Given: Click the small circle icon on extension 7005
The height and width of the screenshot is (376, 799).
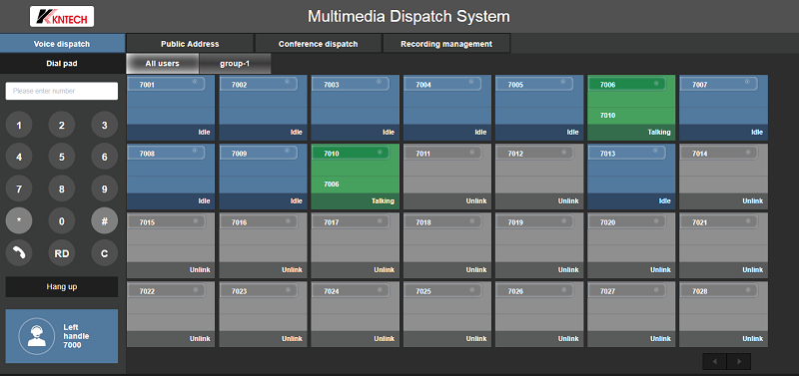Looking at the screenshot, I should [563, 82].
